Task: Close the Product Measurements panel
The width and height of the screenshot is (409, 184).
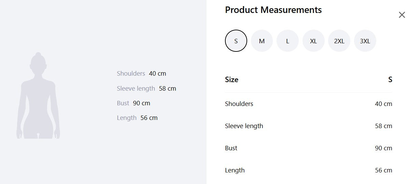Action: (x=402, y=15)
